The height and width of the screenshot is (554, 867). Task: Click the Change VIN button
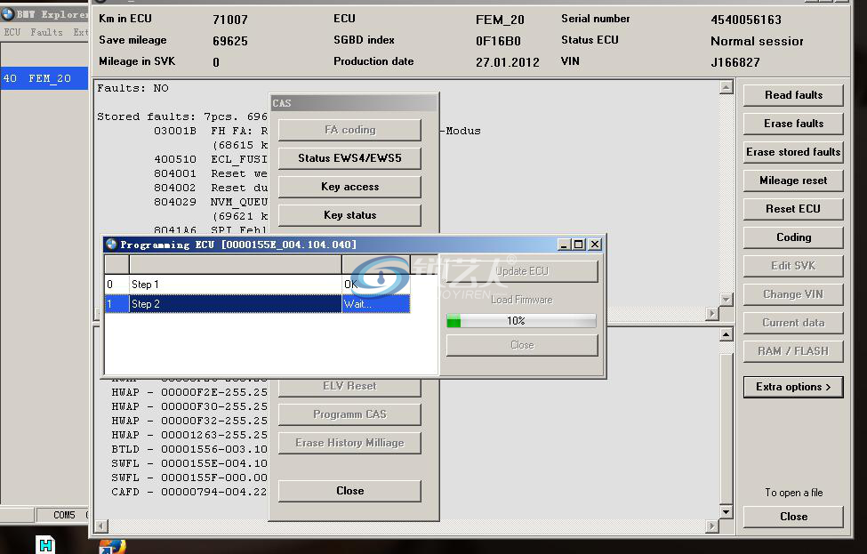pos(793,294)
